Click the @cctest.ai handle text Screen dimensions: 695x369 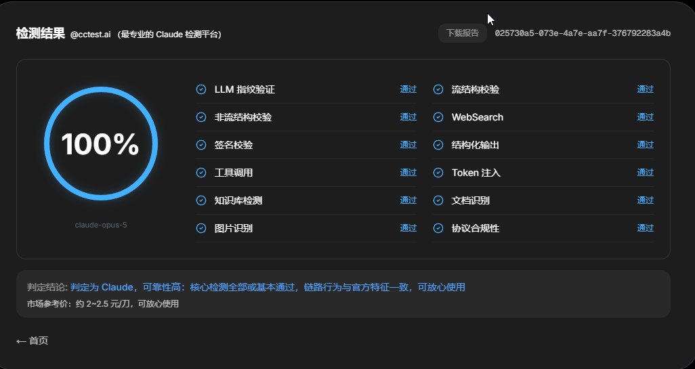pos(90,35)
